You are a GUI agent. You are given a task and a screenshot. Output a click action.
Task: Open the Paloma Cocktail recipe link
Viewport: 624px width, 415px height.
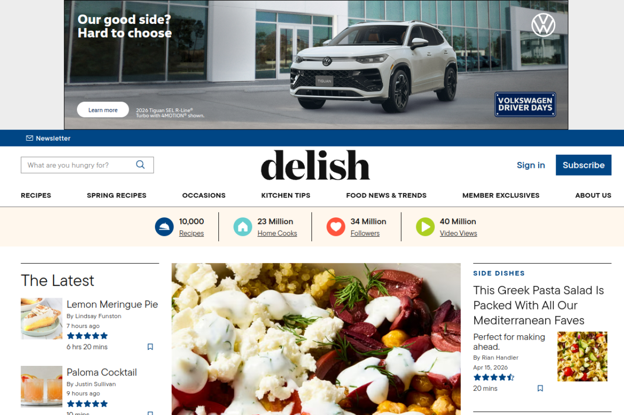point(102,372)
